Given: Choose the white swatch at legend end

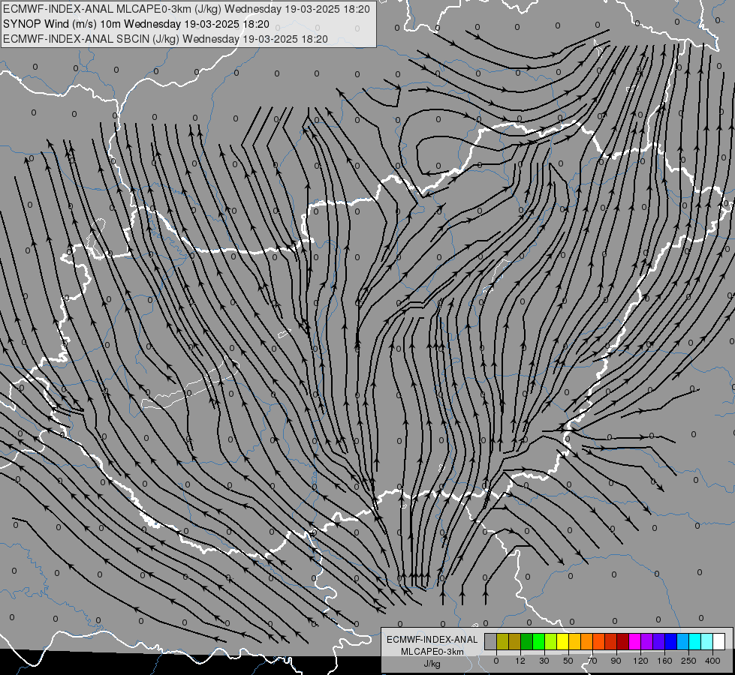Looking at the screenshot, I should point(719,641).
